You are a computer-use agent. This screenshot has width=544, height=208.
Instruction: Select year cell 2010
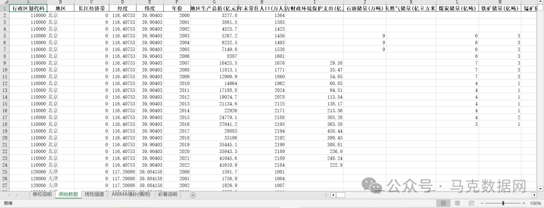point(177,83)
